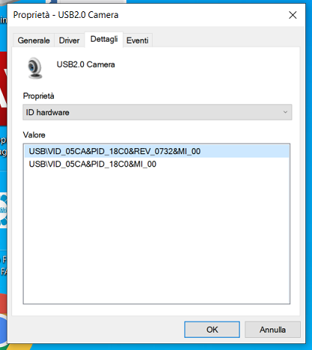Viewport: 312px width, 350px height.
Task: Click empty area of the Valore list
Action: coord(156,237)
